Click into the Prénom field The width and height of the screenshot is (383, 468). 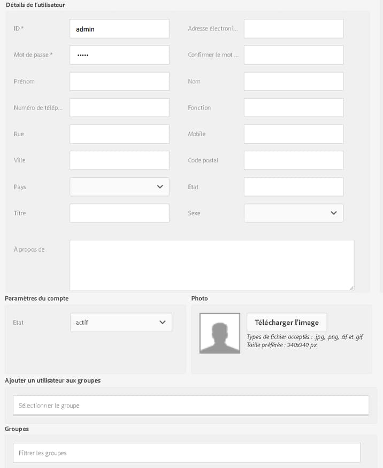tap(119, 81)
